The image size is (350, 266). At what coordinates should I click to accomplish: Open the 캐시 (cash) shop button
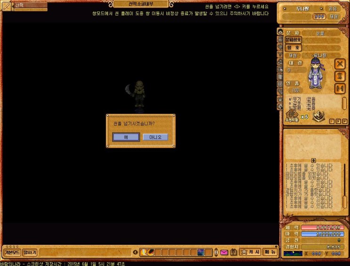[x=250, y=252]
